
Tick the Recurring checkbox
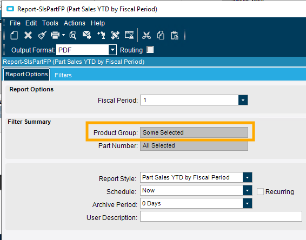[260, 191]
